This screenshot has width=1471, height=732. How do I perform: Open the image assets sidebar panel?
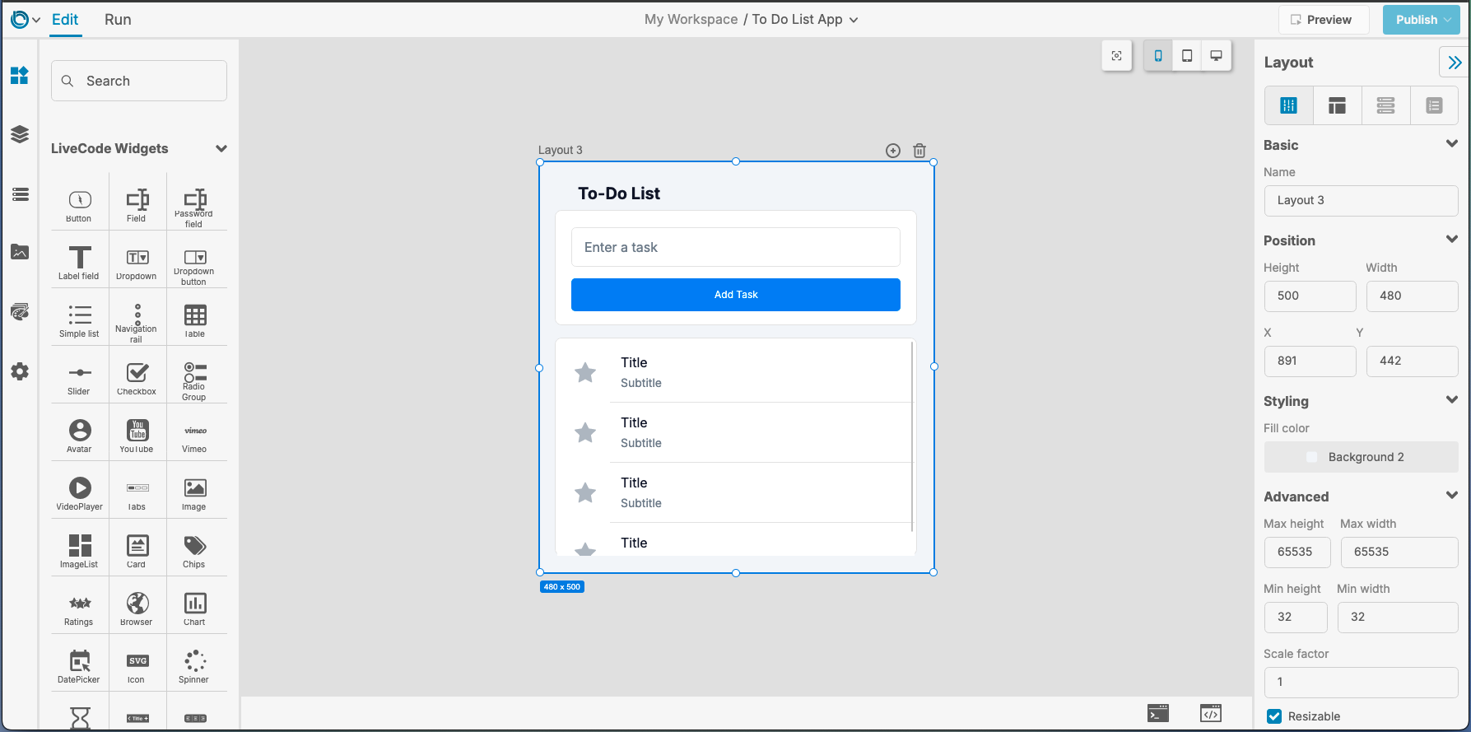pos(20,252)
